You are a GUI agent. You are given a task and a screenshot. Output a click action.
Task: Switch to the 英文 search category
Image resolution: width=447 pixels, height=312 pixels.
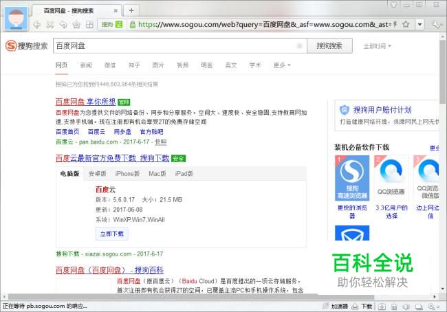pyautogui.click(x=231, y=65)
